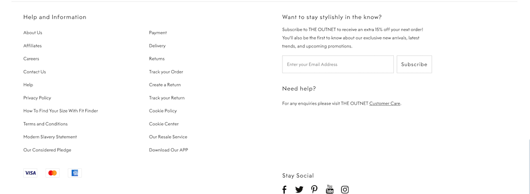Select the Visa payment logo
Image resolution: width=530 pixels, height=194 pixels.
pos(31,173)
